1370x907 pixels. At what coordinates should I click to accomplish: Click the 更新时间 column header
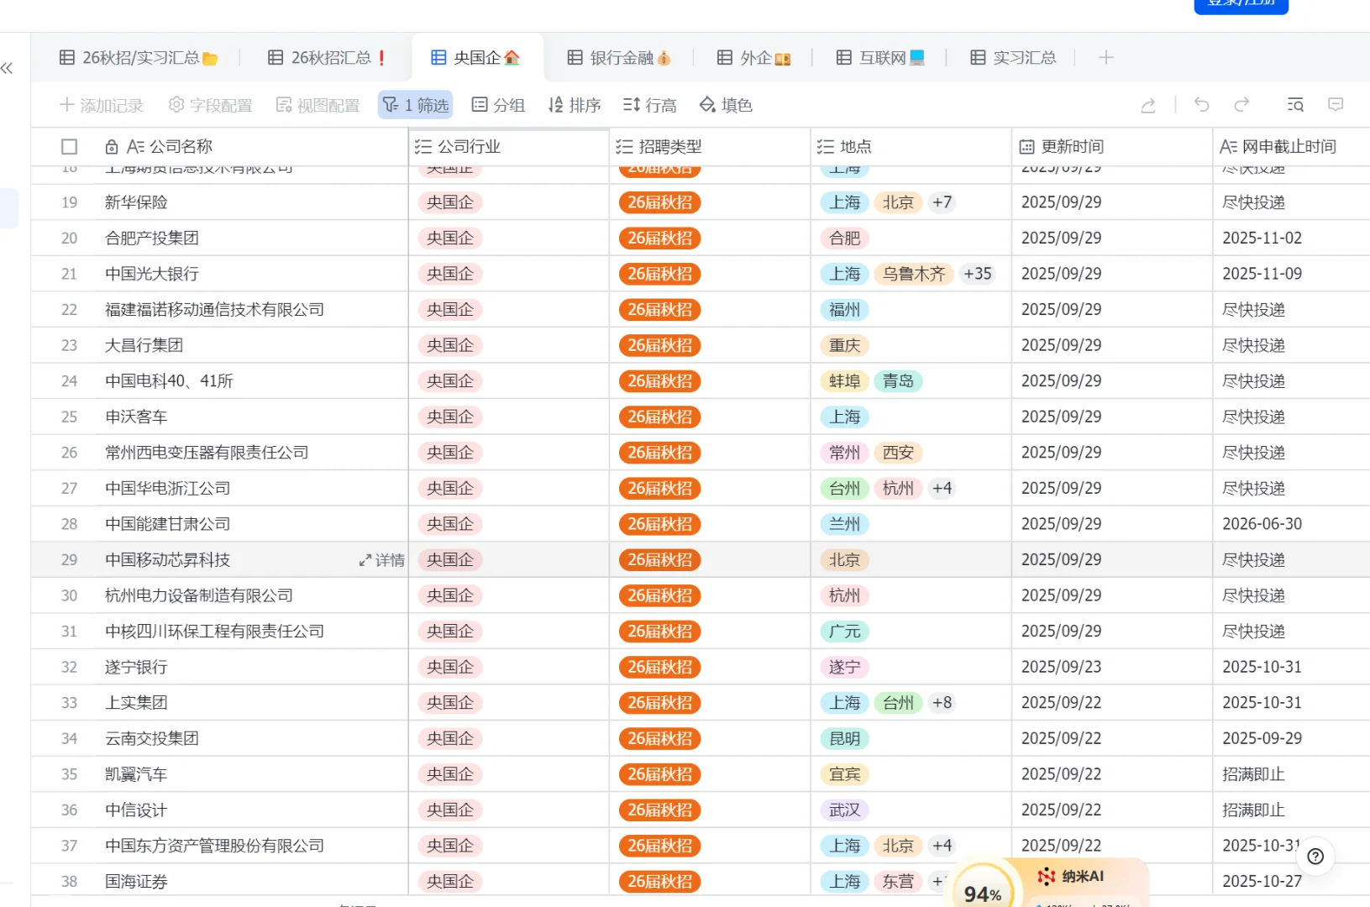pyautogui.click(x=1113, y=147)
